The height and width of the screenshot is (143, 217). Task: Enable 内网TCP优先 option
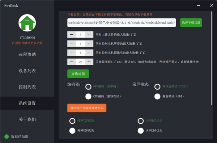(x=141, y=121)
